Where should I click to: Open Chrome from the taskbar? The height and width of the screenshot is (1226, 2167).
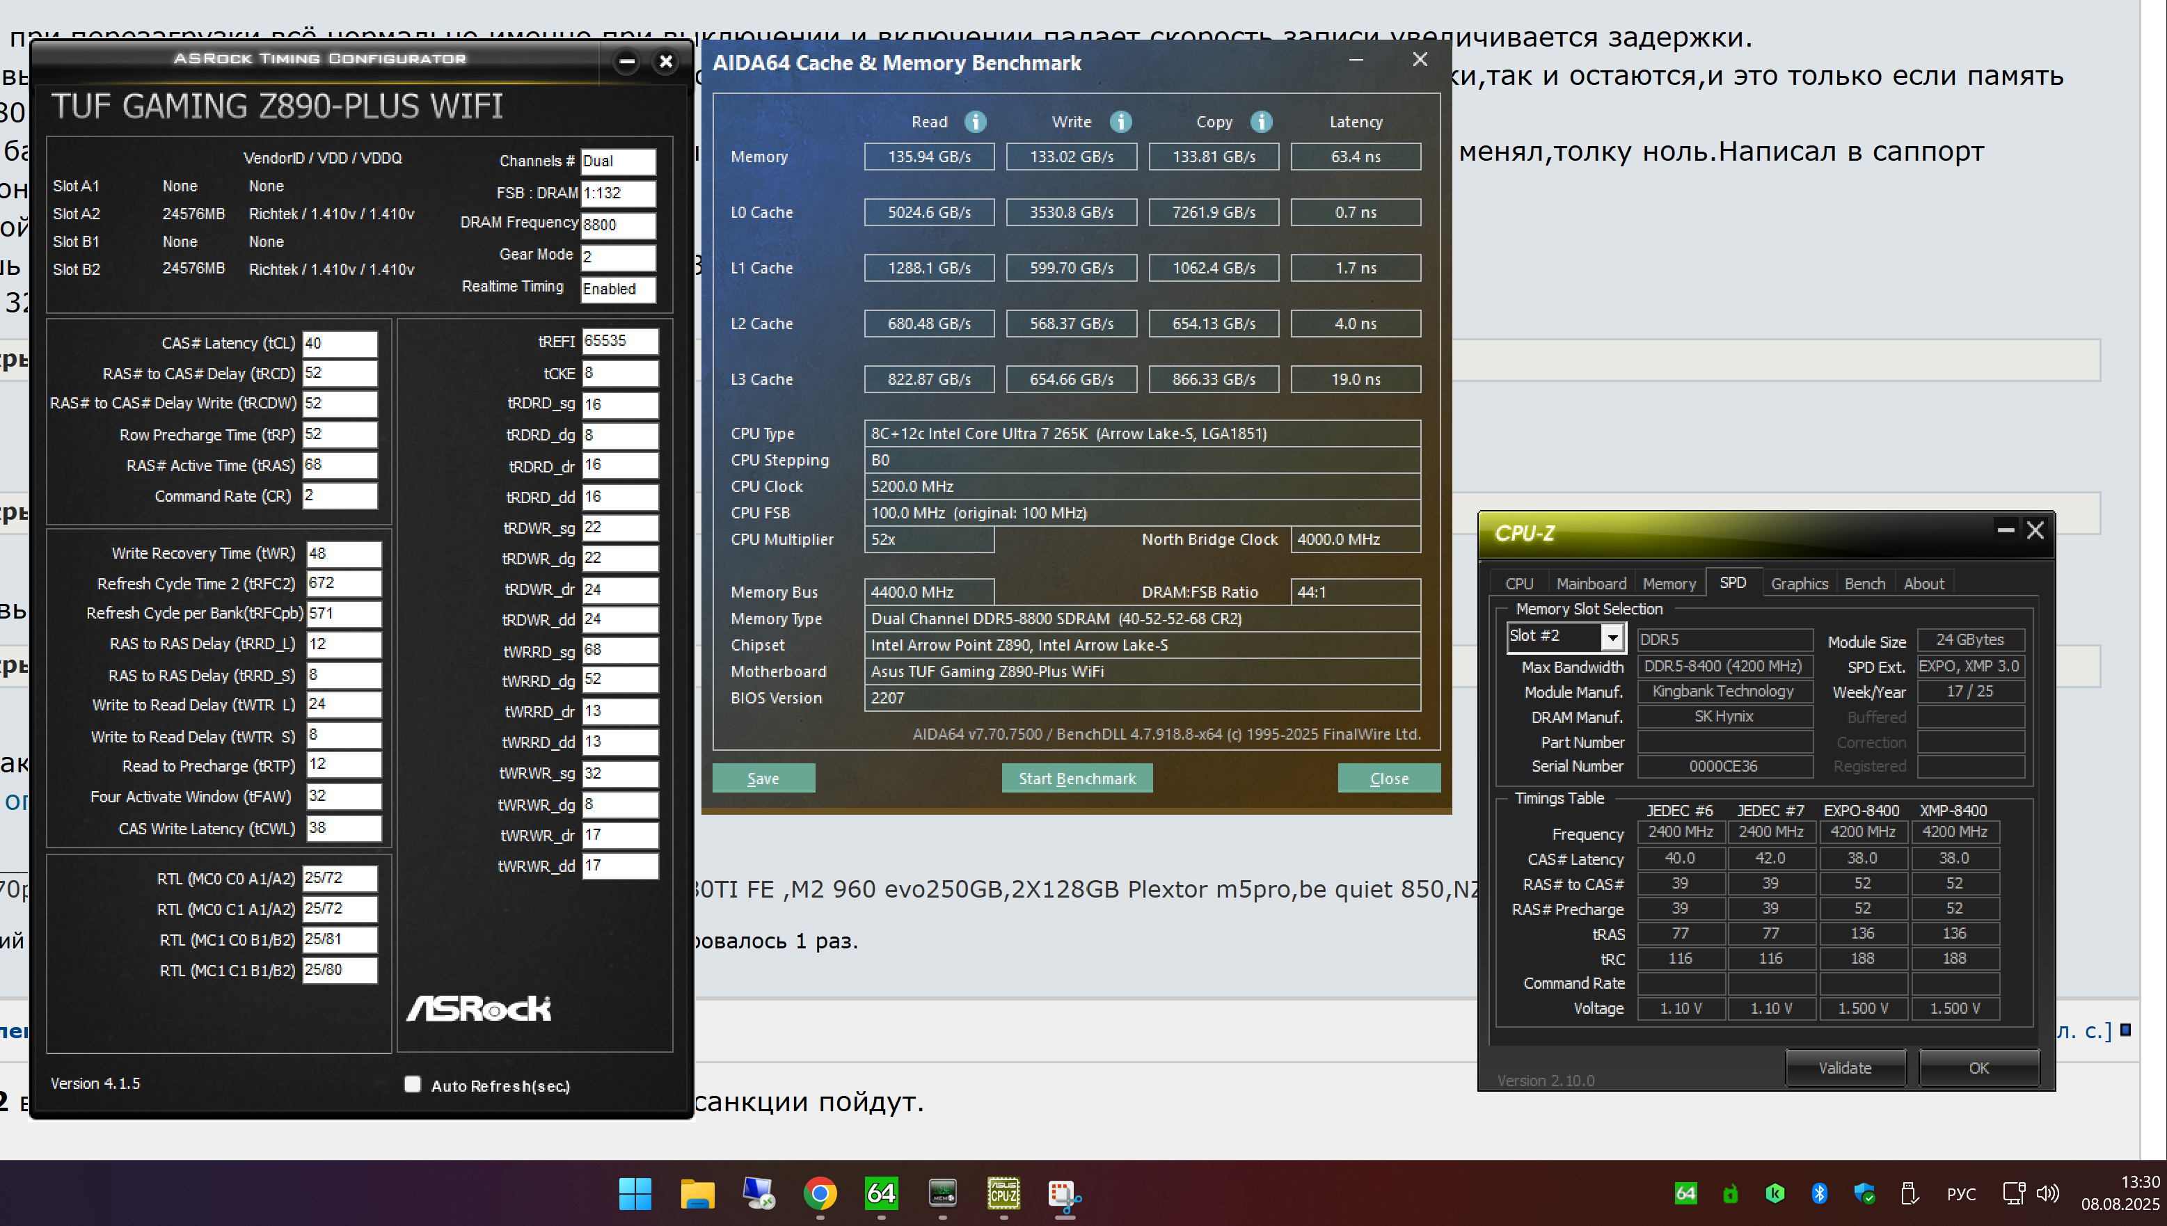coord(820,1193)
